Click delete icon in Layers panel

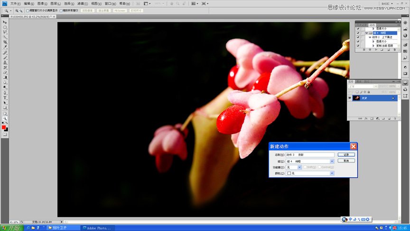[395, 119]
